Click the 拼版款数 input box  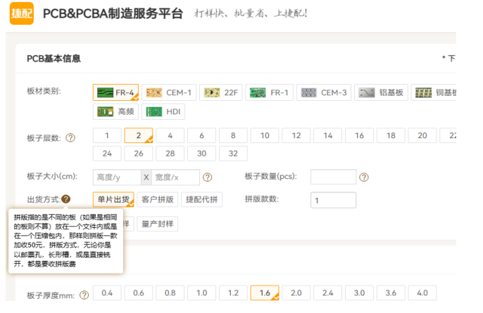coord(332,200)
